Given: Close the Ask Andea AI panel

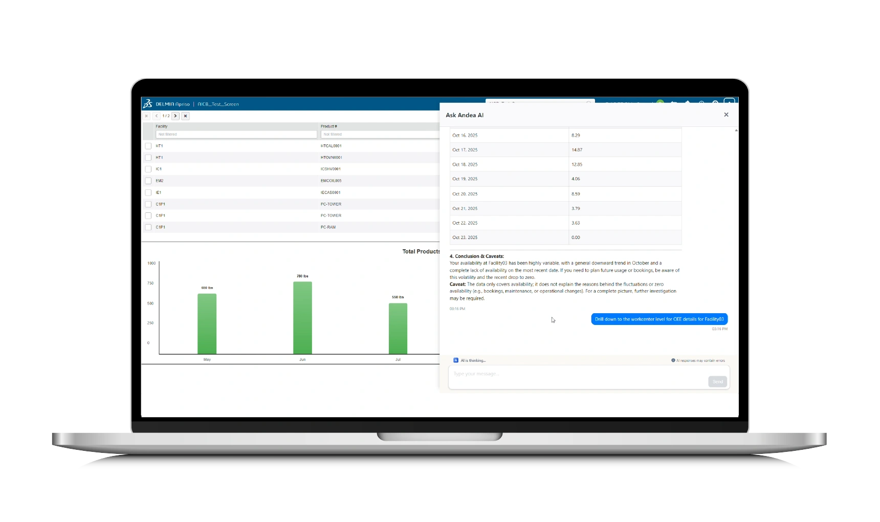Looking at the screenshot, I should click(x=726, y=115).
